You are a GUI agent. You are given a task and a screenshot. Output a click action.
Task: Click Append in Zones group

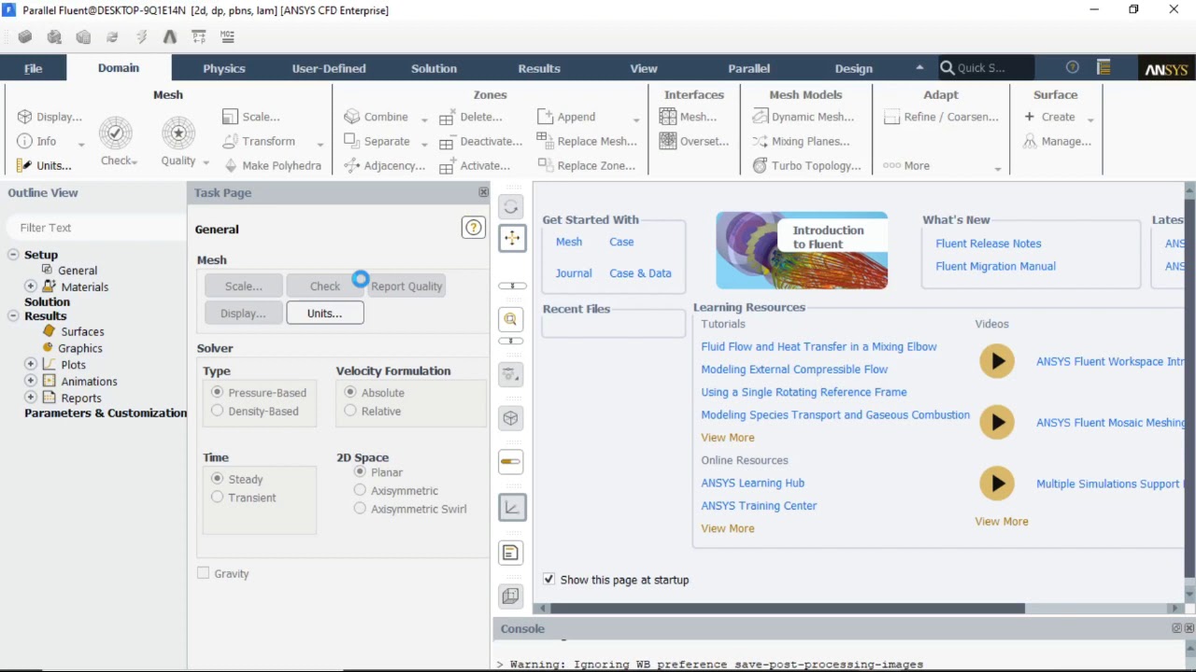(x=566, y=117)
